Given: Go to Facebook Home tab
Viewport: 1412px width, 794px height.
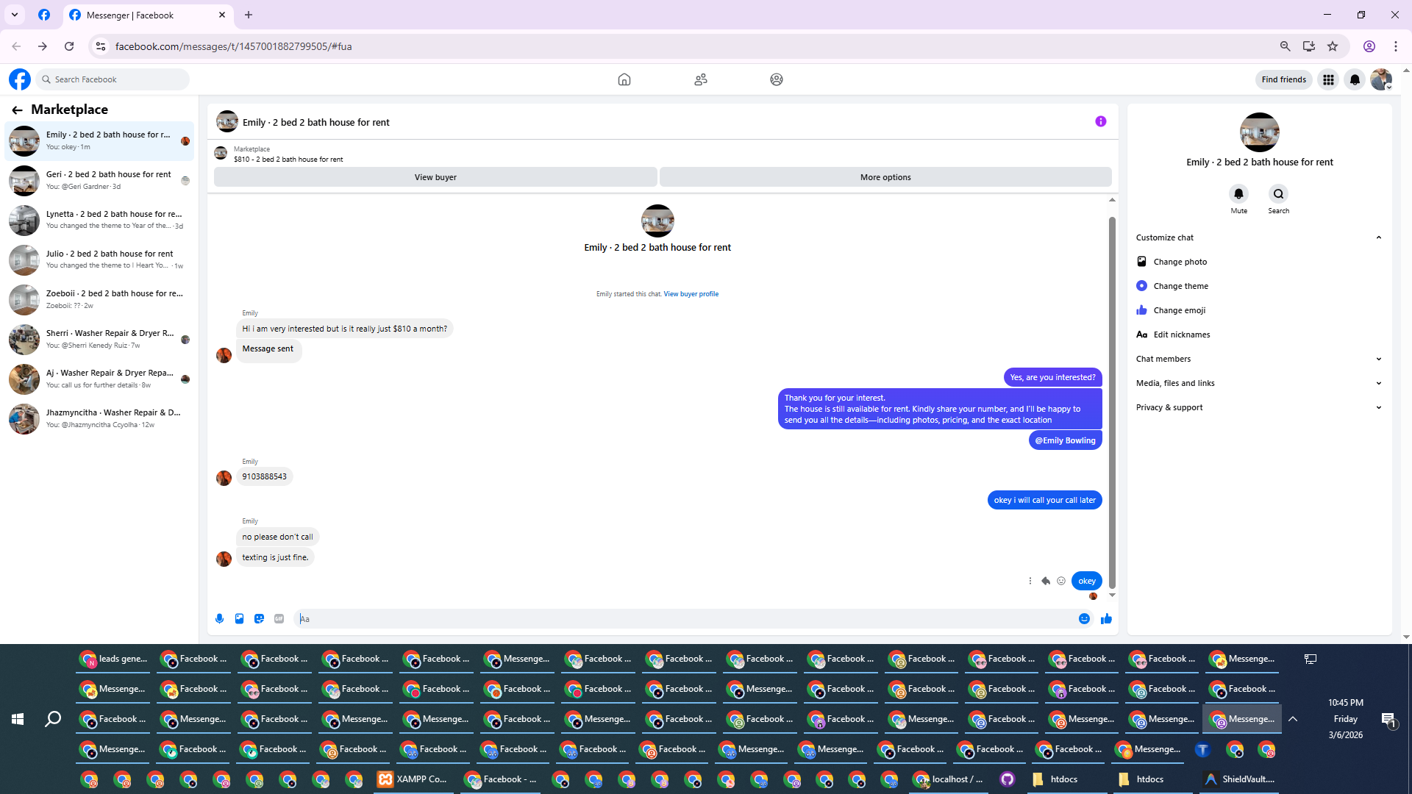Looking at the screenshot, I should pos(624,79).
